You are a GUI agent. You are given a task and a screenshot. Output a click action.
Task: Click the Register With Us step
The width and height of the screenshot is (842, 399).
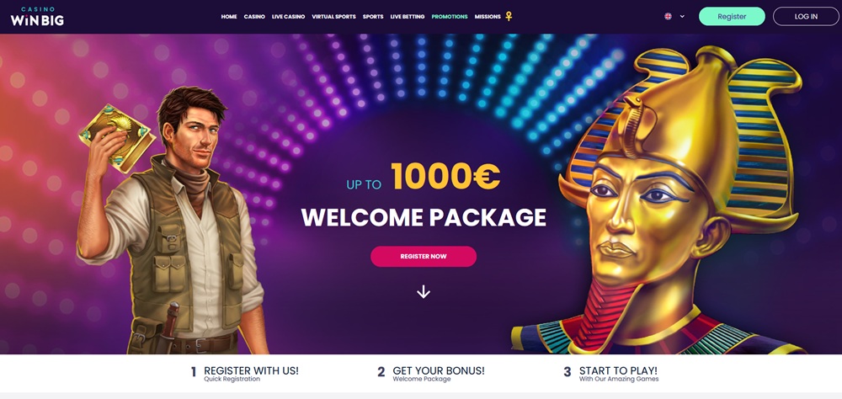(245, 374)
